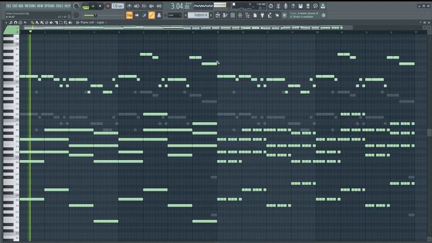Select the Zoom magnifier tool in piano roll
This screenshot has width=432, height=243.
(x=65, y=22)
